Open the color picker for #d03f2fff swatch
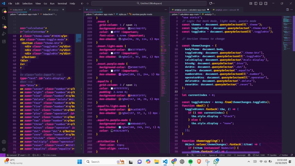Screen dimensions: 295x166 [x=129, y=95]
